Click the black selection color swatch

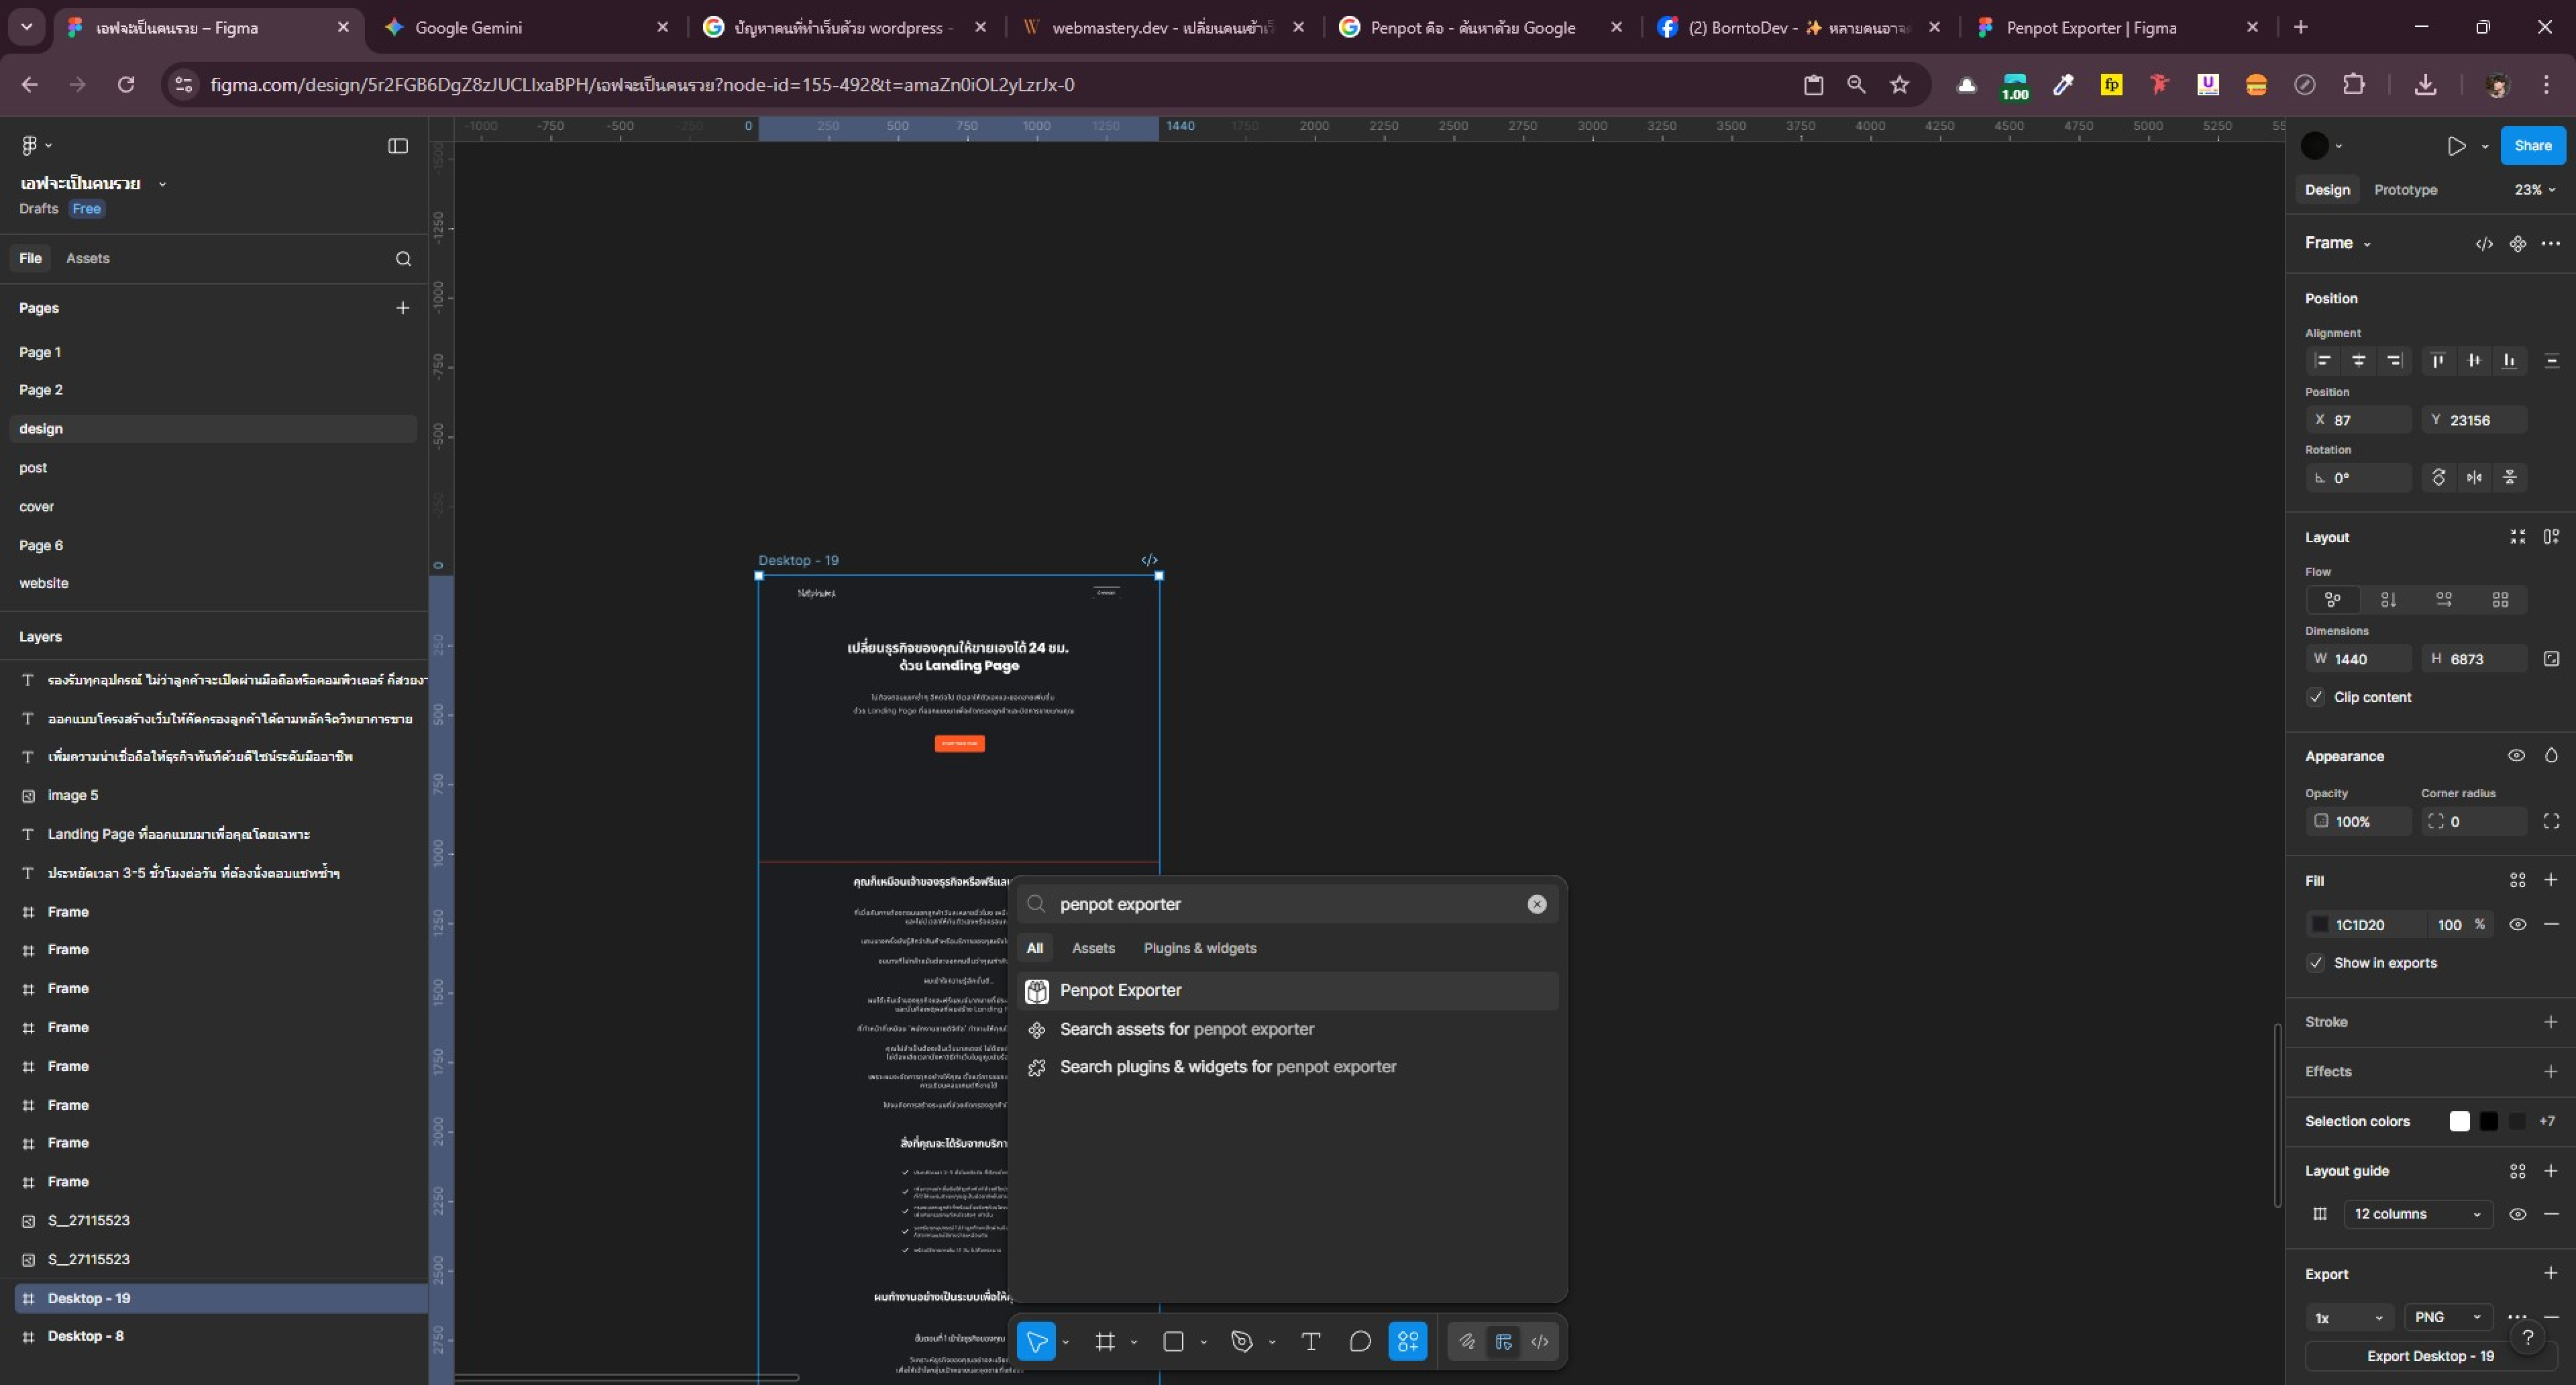pos(2489,1122)
